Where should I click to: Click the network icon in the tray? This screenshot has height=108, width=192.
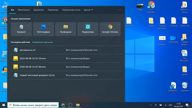click(x=165, y=105)
